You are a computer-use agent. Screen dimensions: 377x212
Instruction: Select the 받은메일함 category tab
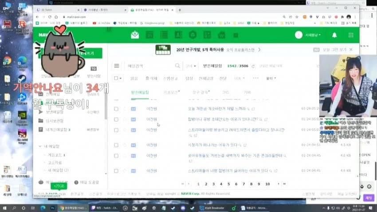pyautogui.click(x=140, y=92)
